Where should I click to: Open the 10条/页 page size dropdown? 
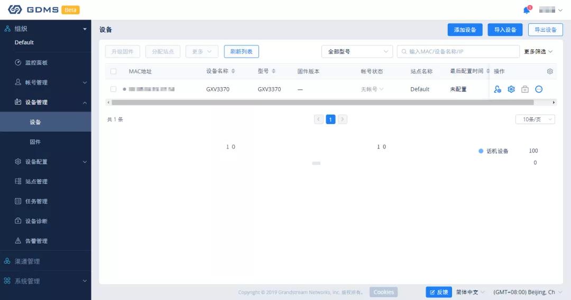(x=535, y=119)
